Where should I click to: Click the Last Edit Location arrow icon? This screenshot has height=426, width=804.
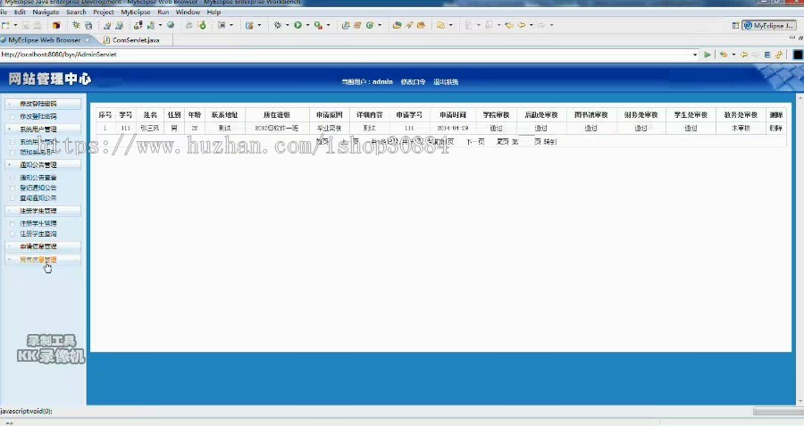point(509,25)
